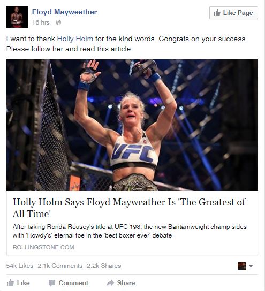Click the public globe privacy icon
The image size is (265, 291).
(x=58, y=22)
